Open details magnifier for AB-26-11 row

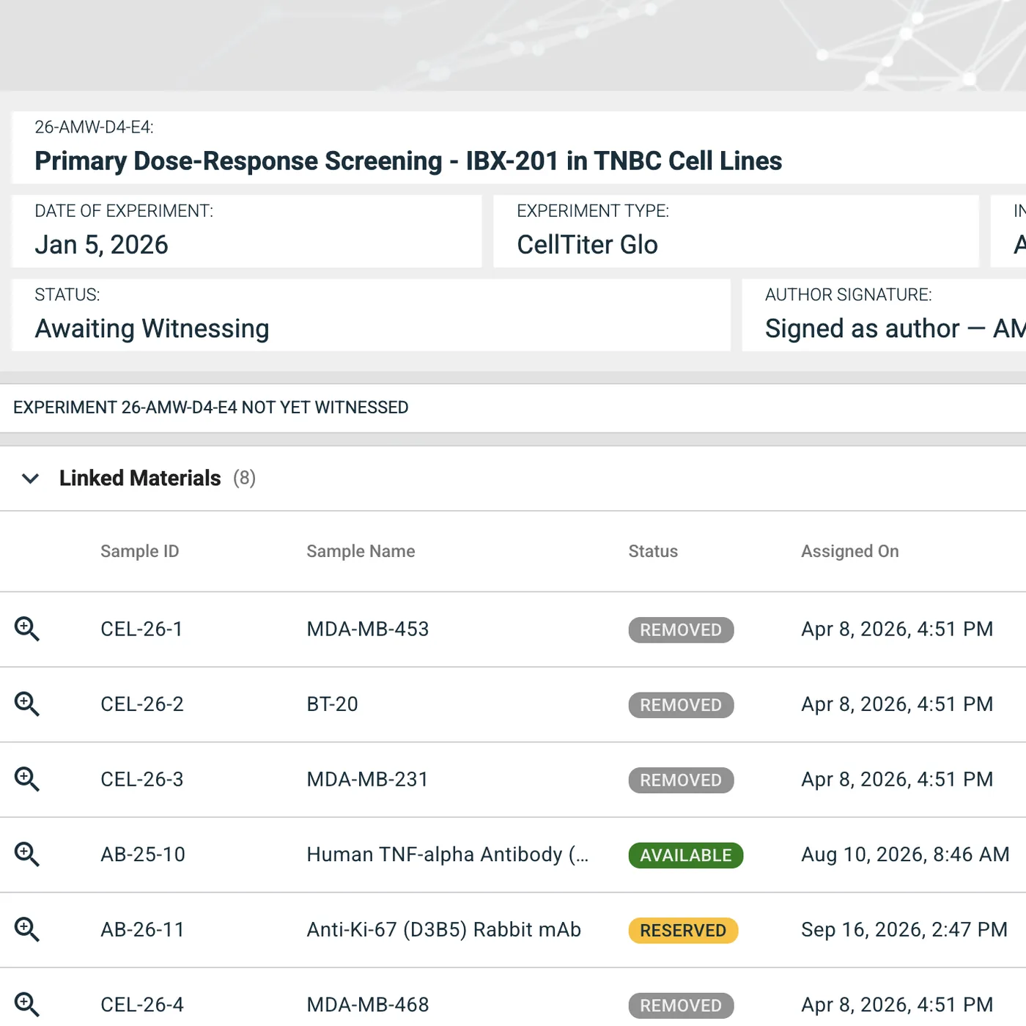click(27, 929)
